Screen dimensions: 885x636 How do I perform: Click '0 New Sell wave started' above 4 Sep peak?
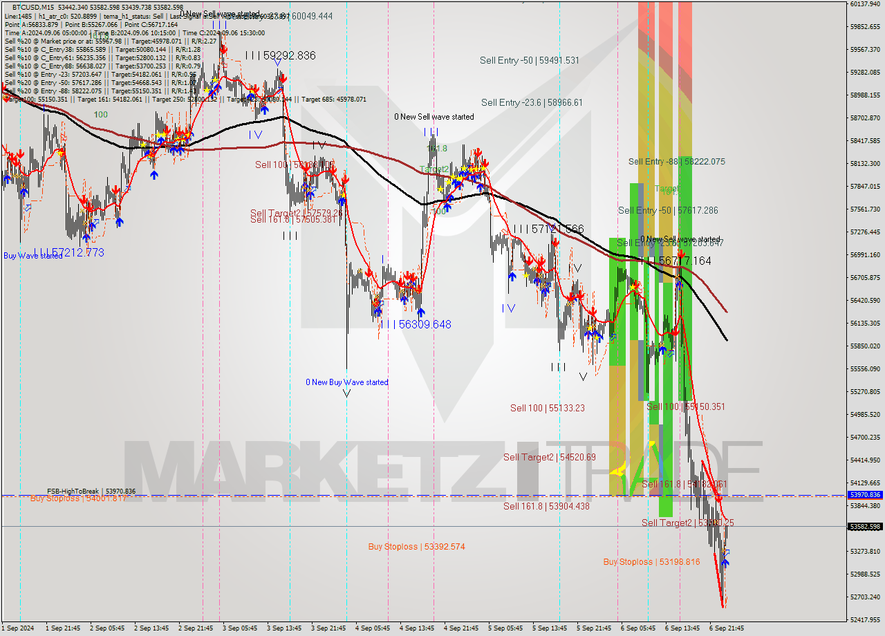[x=434, y=117]
